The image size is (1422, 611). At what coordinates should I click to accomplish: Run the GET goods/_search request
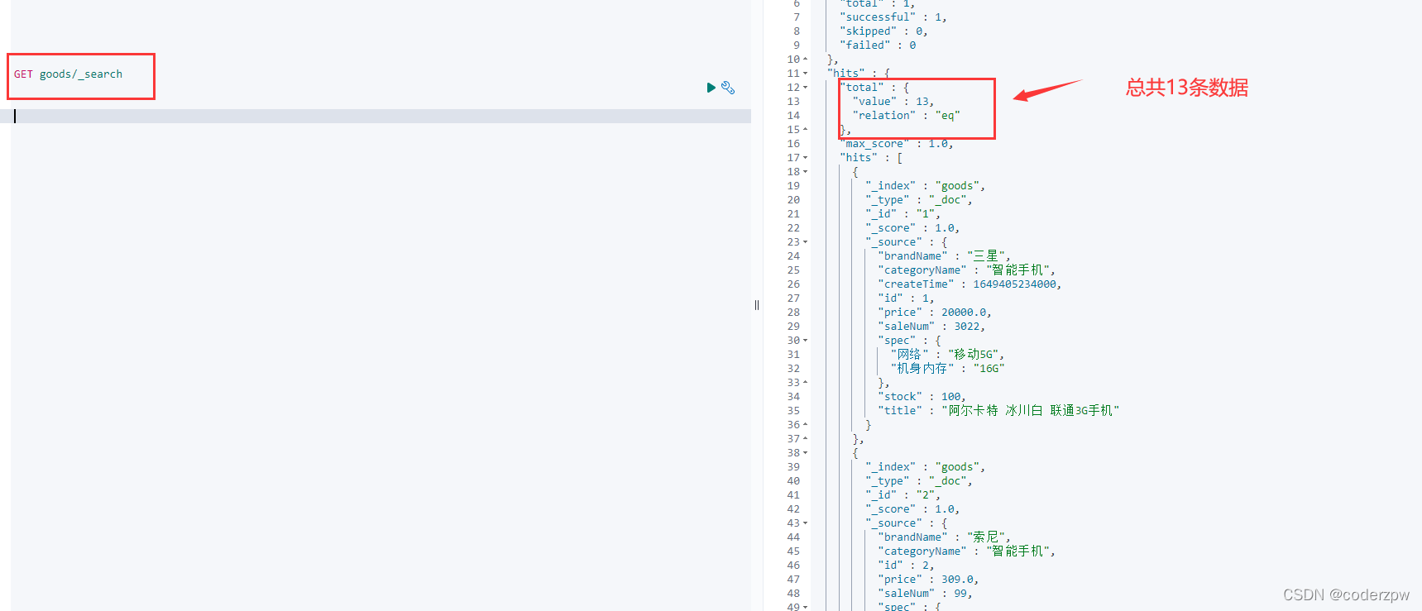tap(711, 88)
